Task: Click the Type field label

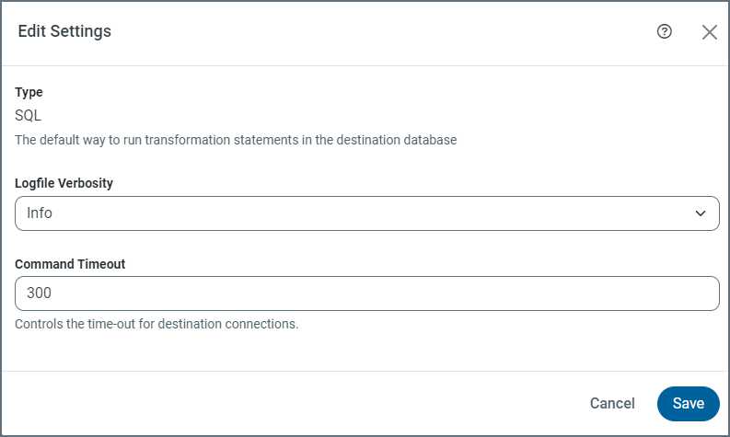Action: click(29, 92)
